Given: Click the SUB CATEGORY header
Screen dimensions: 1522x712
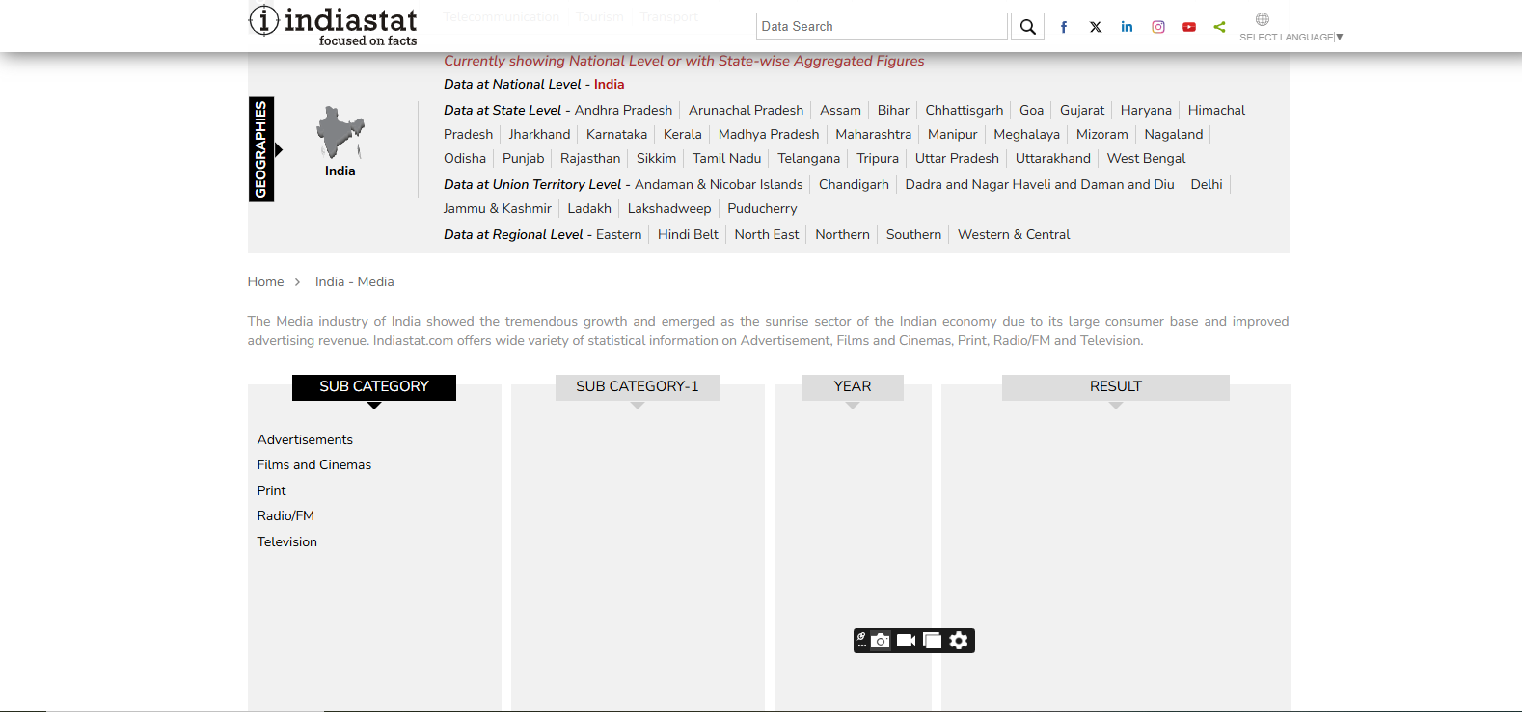Looking at the screenshot, I should coord(374,386).
